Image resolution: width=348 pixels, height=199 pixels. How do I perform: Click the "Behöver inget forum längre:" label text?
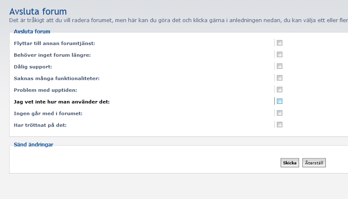52,55
